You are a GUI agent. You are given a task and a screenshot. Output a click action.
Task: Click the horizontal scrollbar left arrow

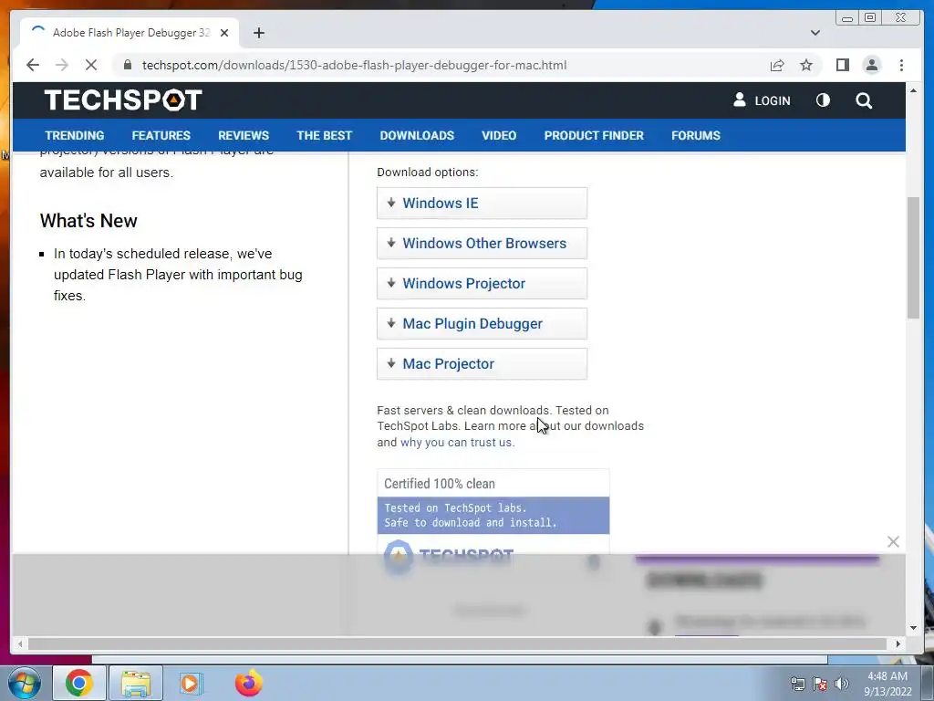[20, 643]
